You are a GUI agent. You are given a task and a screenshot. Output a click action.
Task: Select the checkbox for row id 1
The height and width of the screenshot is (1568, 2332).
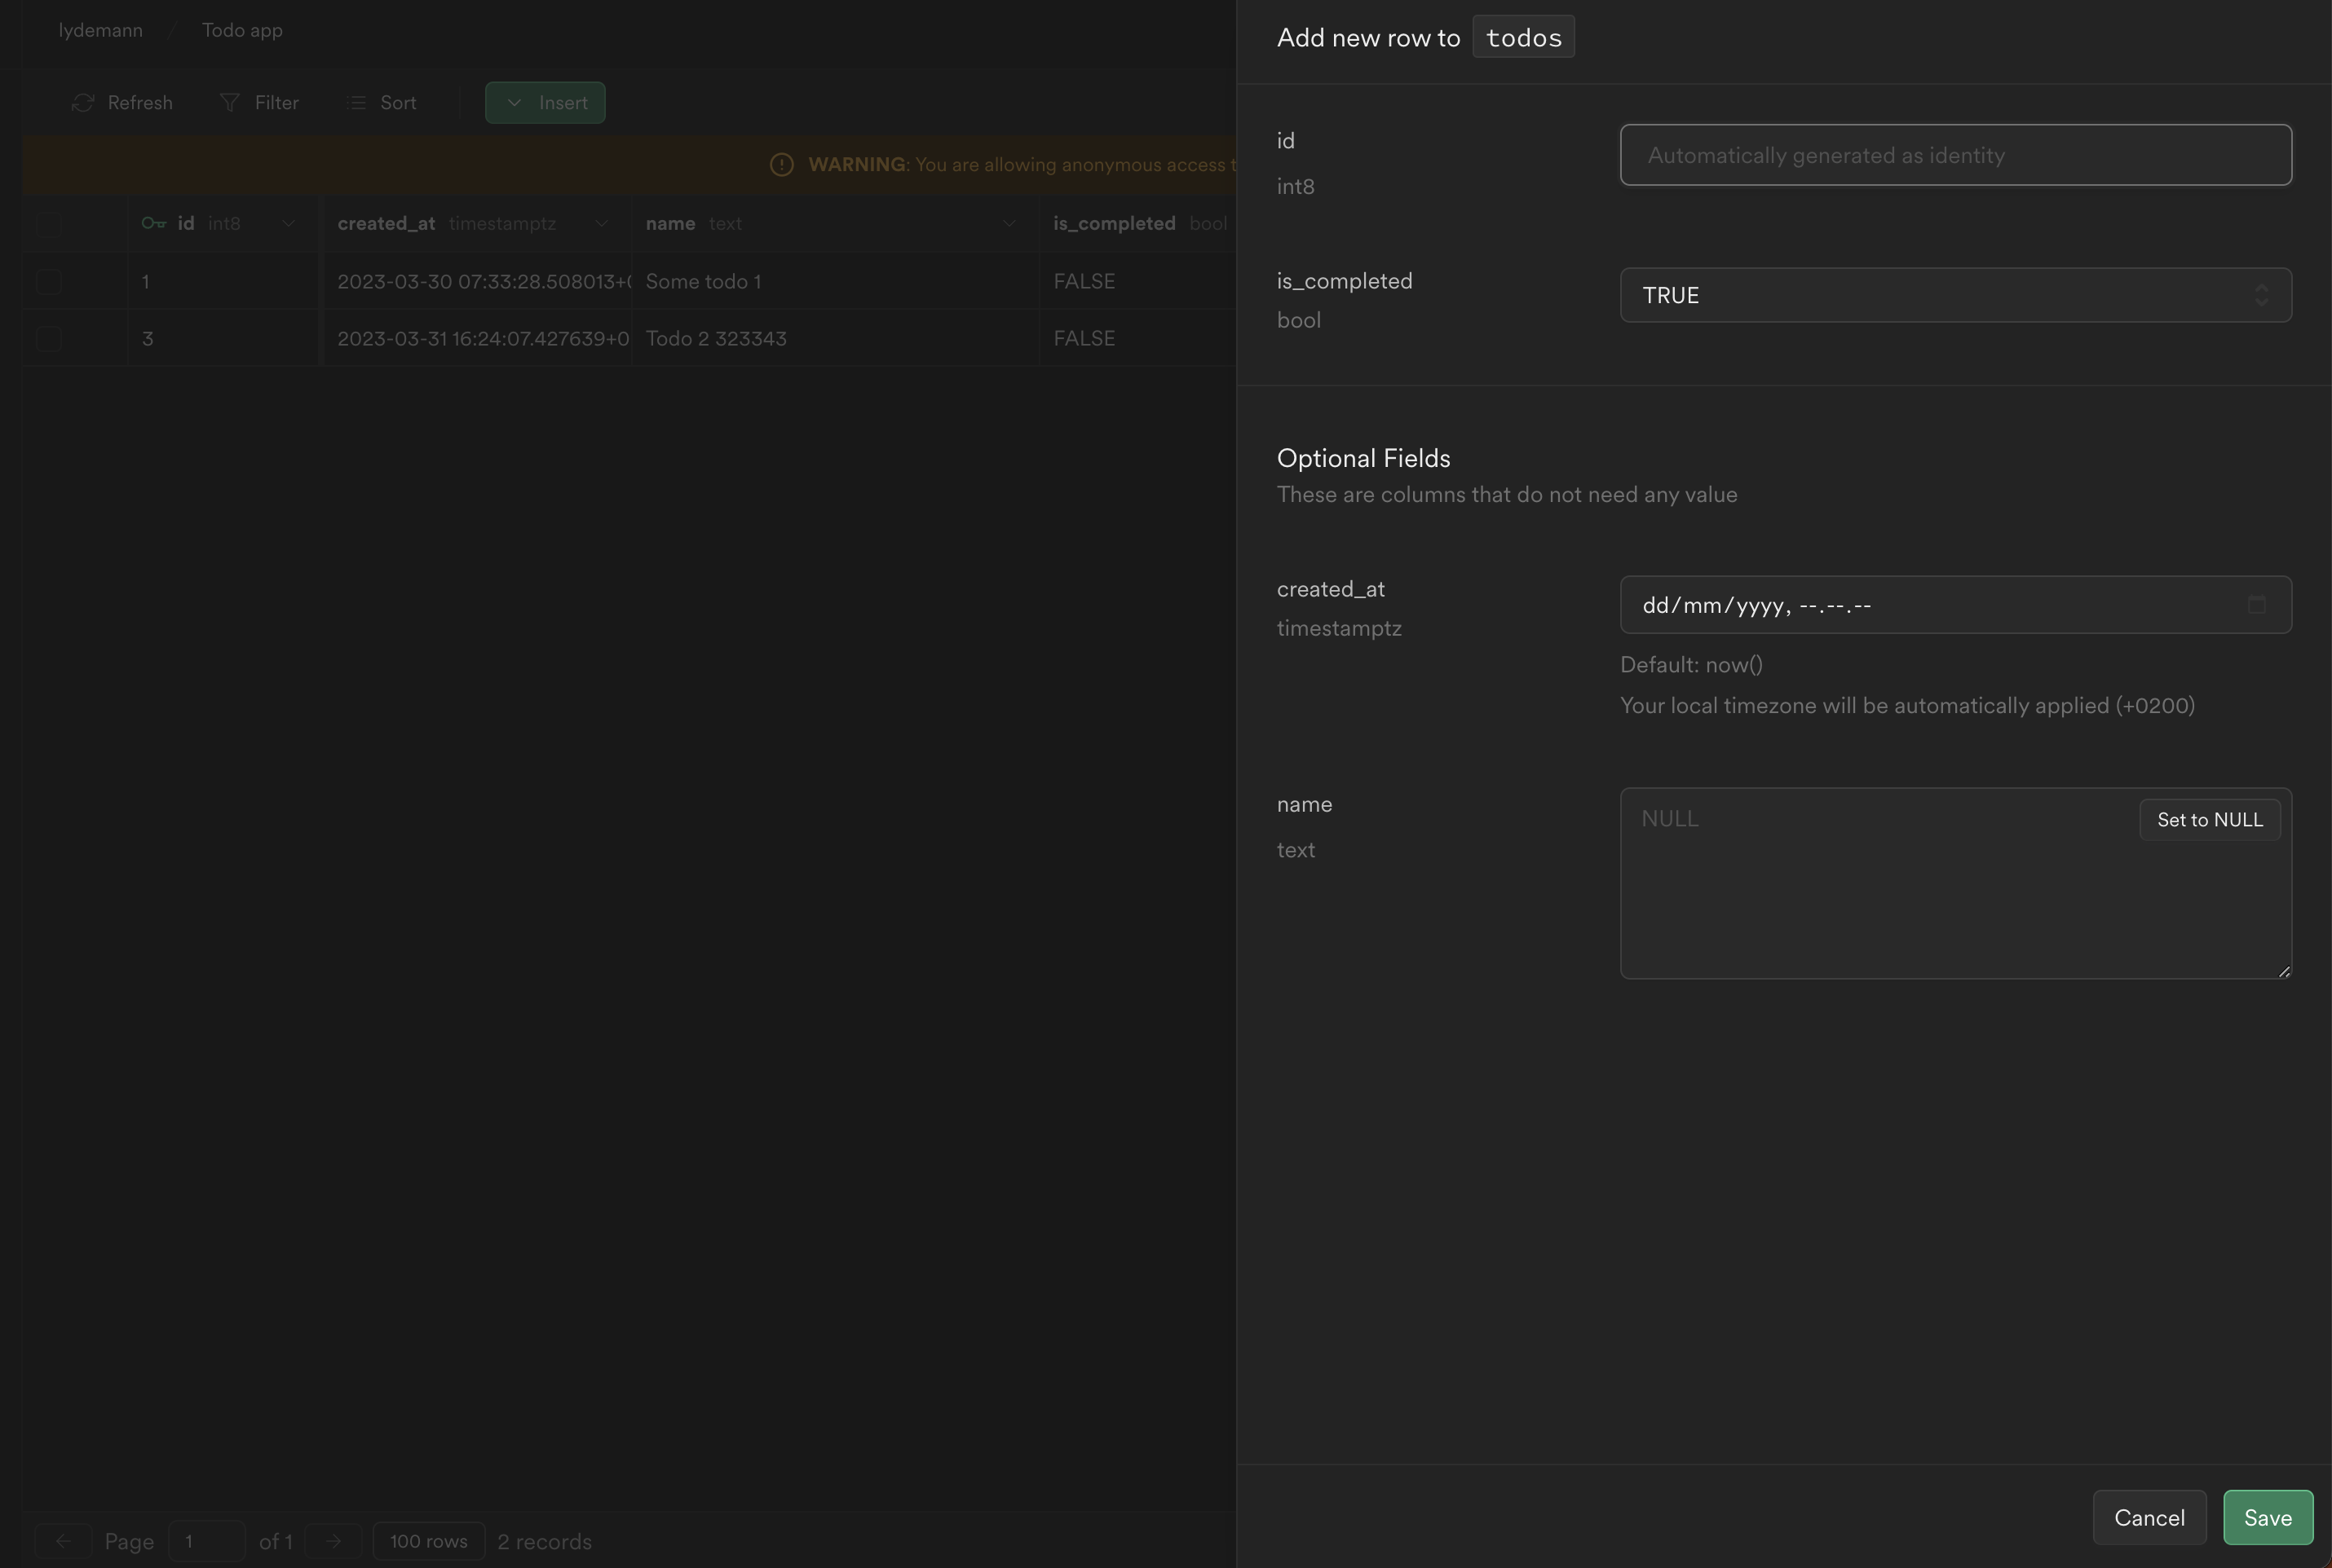click(49, 281)
